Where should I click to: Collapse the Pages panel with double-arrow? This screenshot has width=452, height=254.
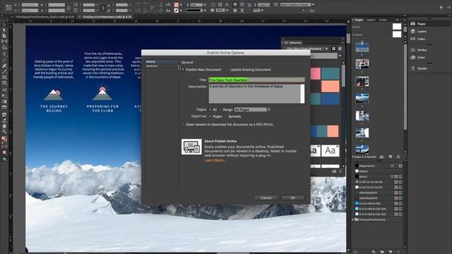(398, 20)
